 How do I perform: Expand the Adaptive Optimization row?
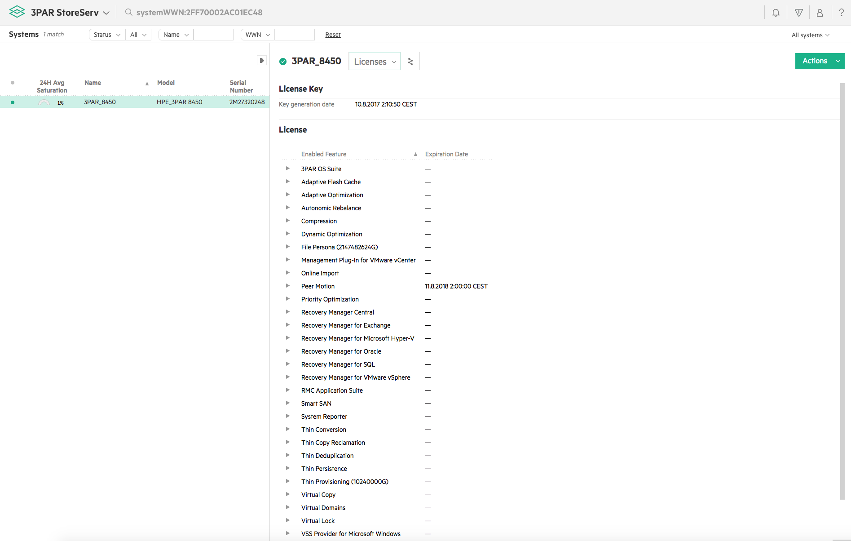(287, 195)
